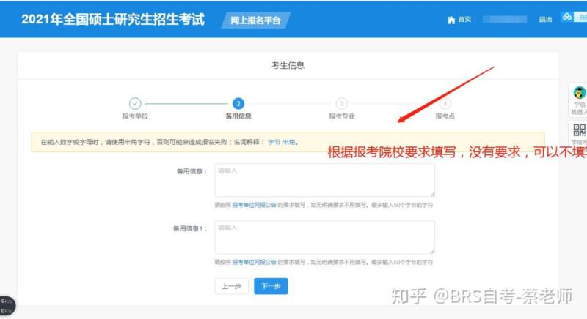Click the cloud icon in top-right corner
This screenshot has width=587, height=319.
(x=566, y=17)
